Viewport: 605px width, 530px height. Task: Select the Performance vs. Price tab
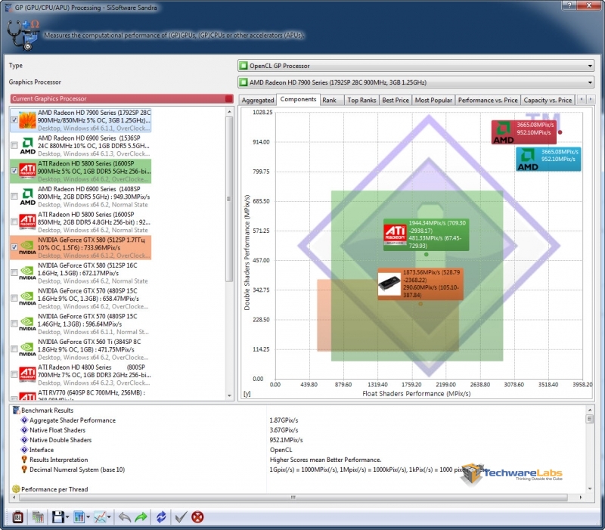pyautogui.click(x=488, y=101)
